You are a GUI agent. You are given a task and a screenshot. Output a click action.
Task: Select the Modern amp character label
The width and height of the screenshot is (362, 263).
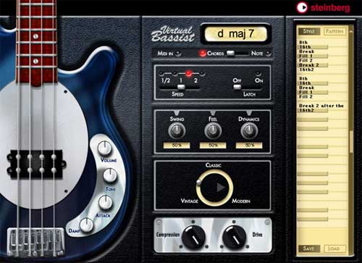(x=241, y=201)
